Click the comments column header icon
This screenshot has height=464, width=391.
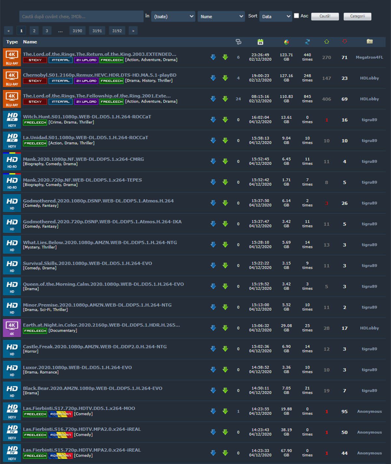click(238, 42)
